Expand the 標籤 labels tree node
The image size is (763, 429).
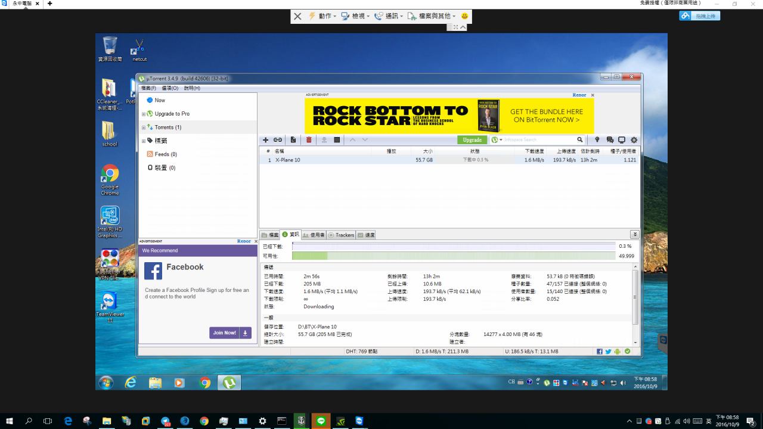(144, 141)
